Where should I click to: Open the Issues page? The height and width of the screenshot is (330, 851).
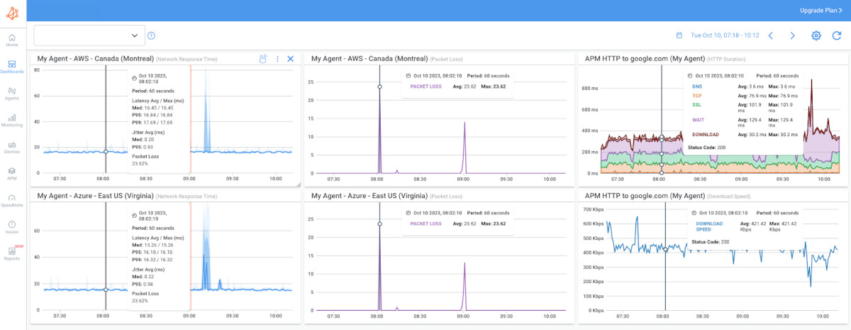click(12, 227)
